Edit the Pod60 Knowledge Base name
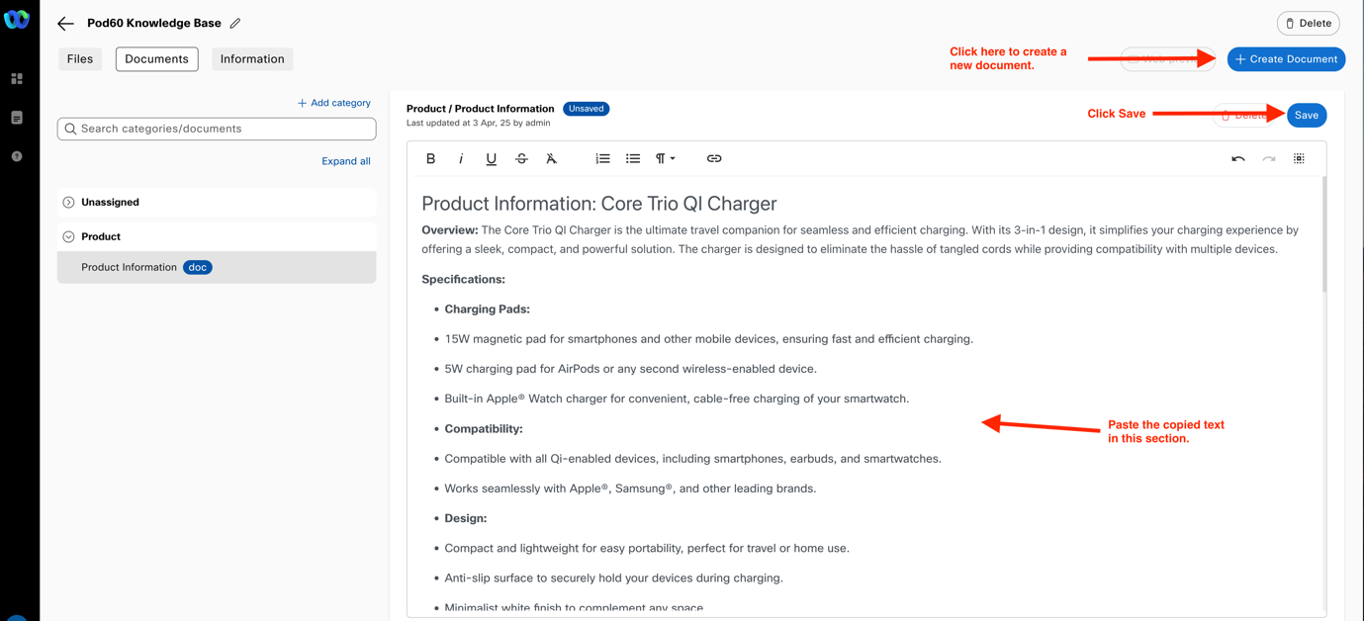The image size is (1364, 621). click(235, 23)
